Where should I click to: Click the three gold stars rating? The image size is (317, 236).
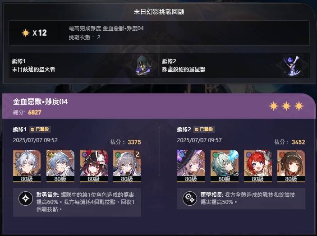(286, 106)
